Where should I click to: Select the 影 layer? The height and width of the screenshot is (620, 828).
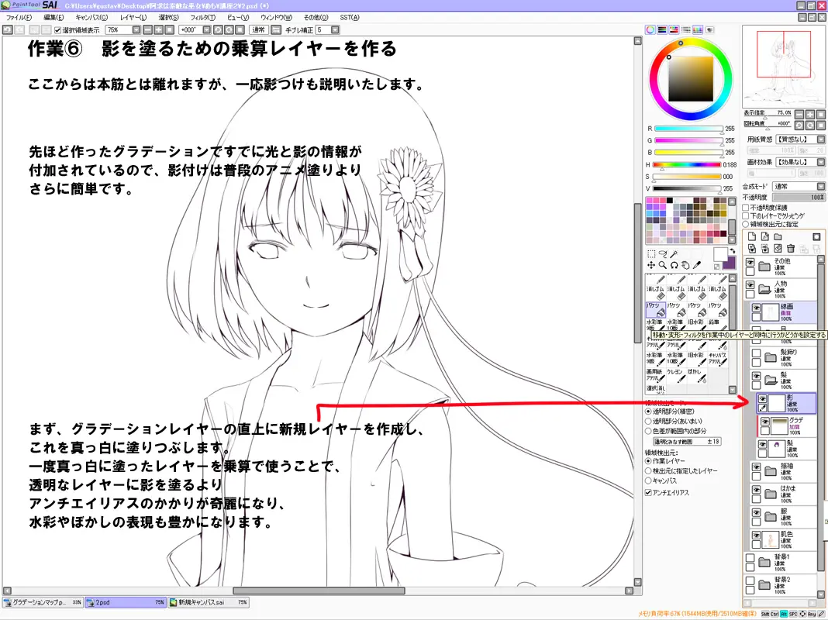(787, 403)
